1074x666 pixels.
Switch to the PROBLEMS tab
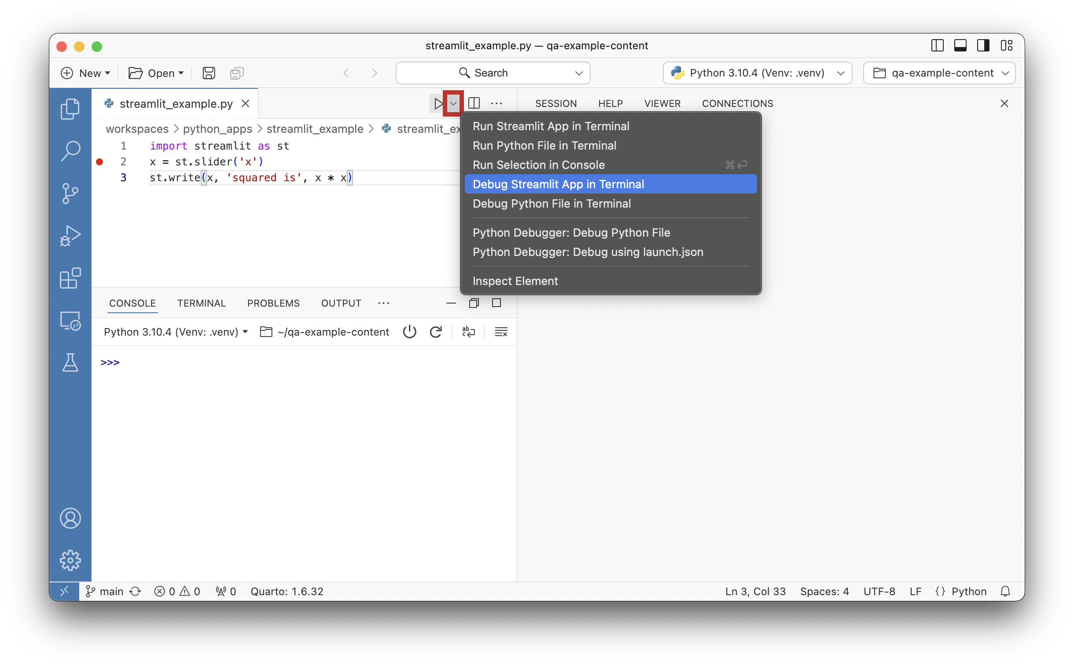tap(273, 303)
